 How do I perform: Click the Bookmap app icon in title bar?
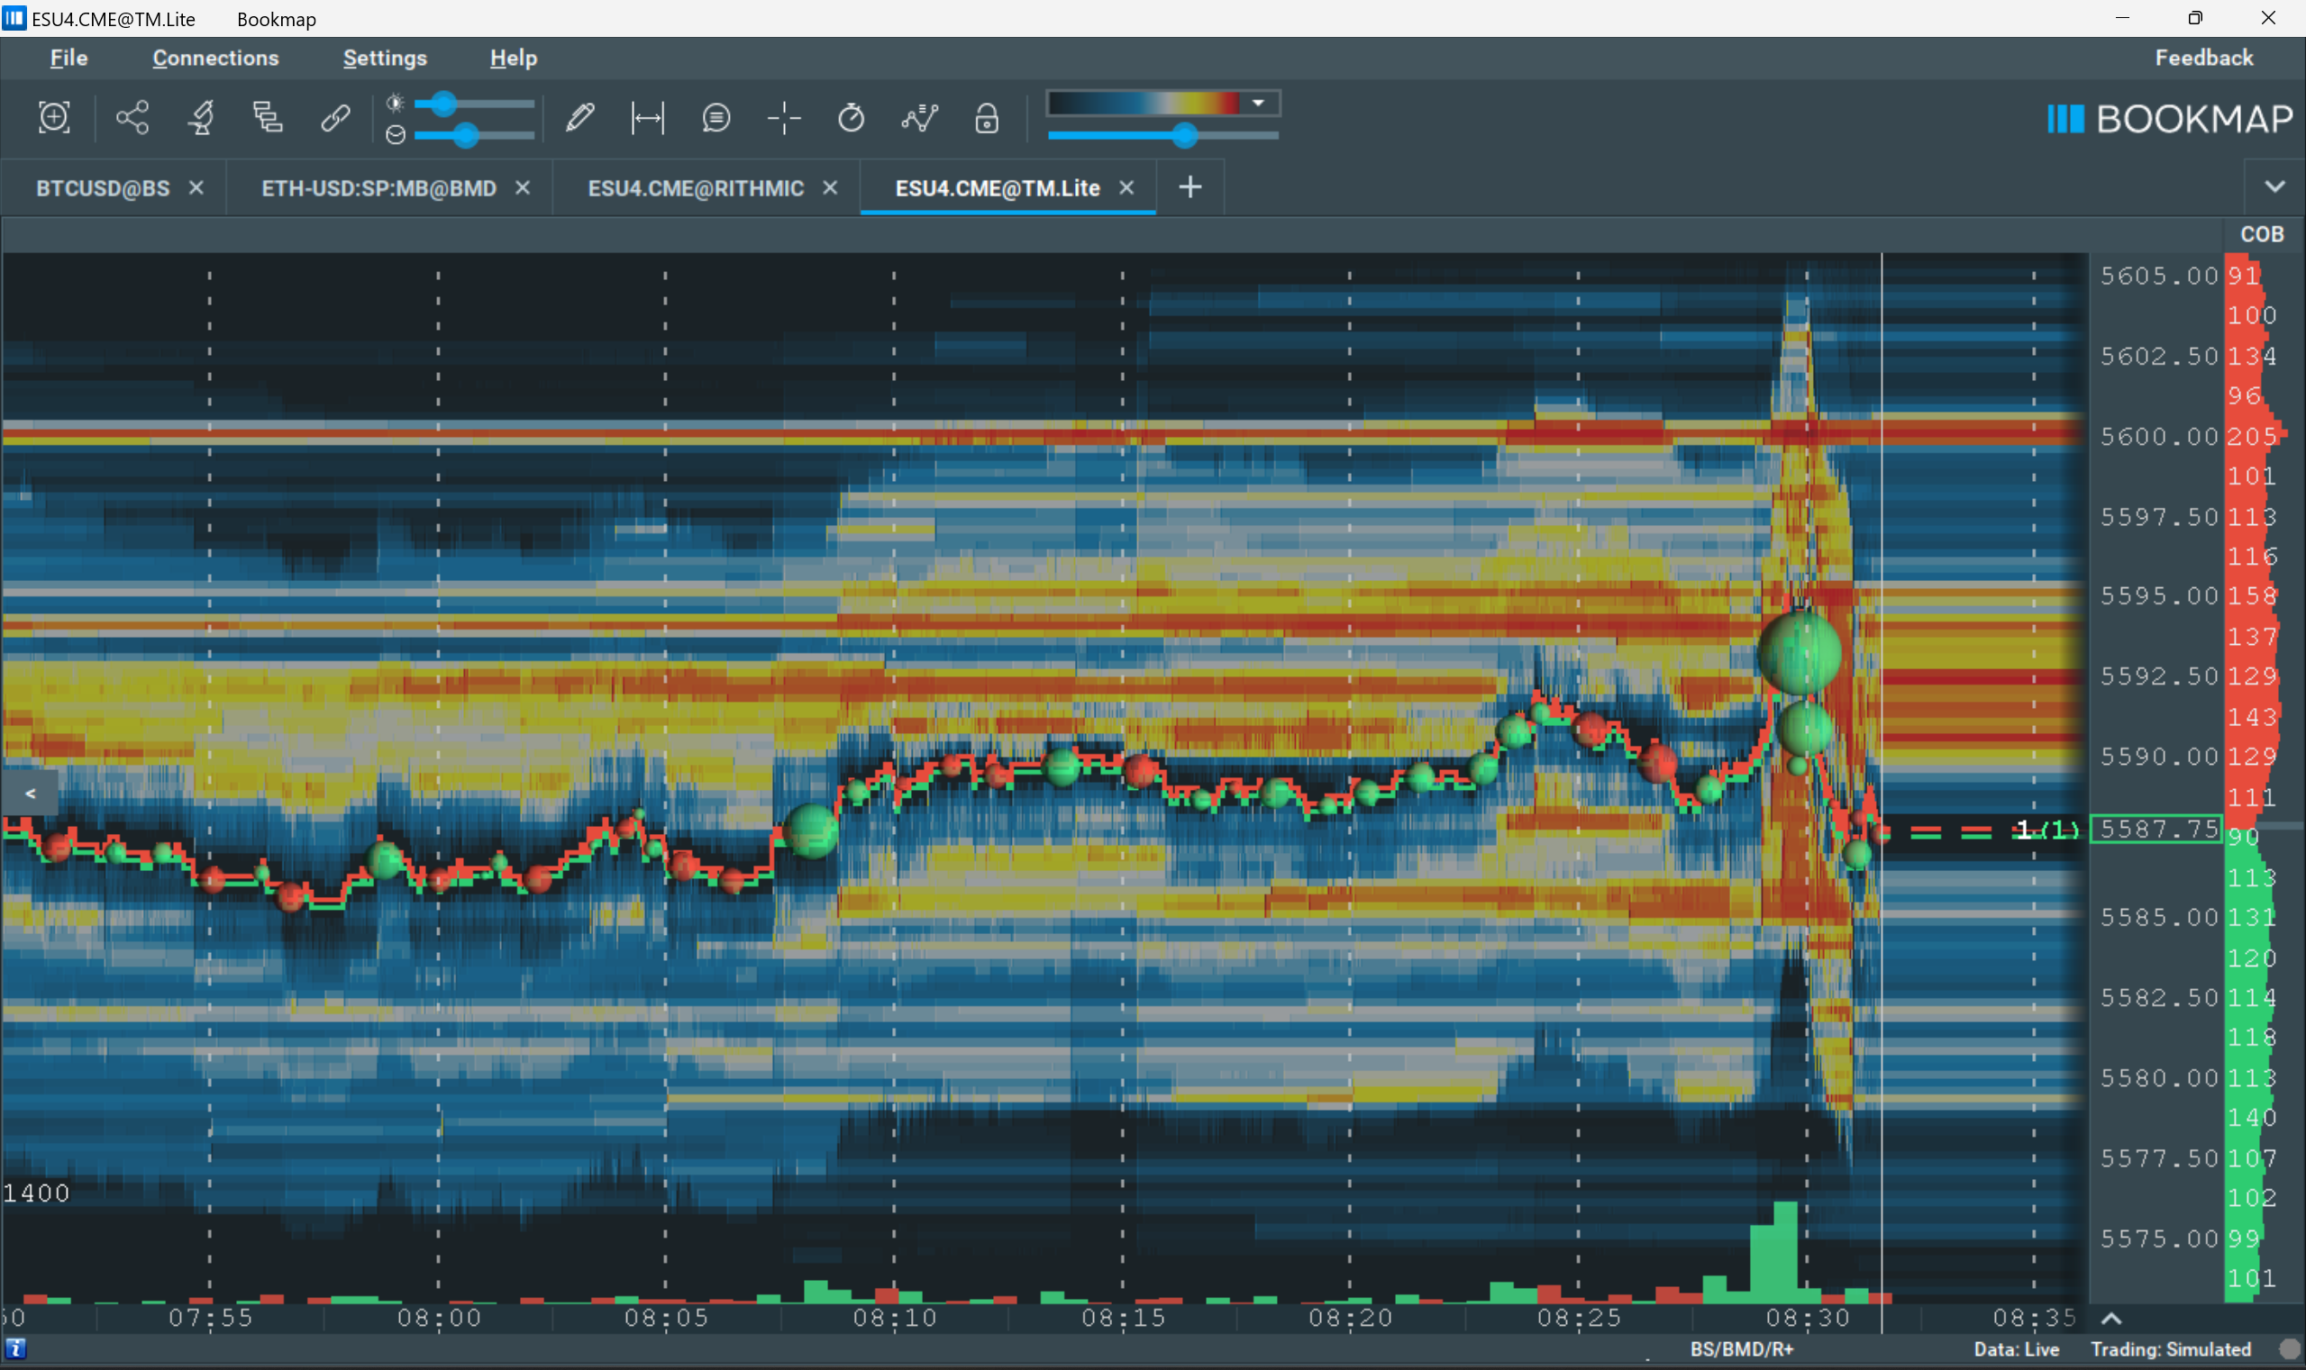point(14,16)
